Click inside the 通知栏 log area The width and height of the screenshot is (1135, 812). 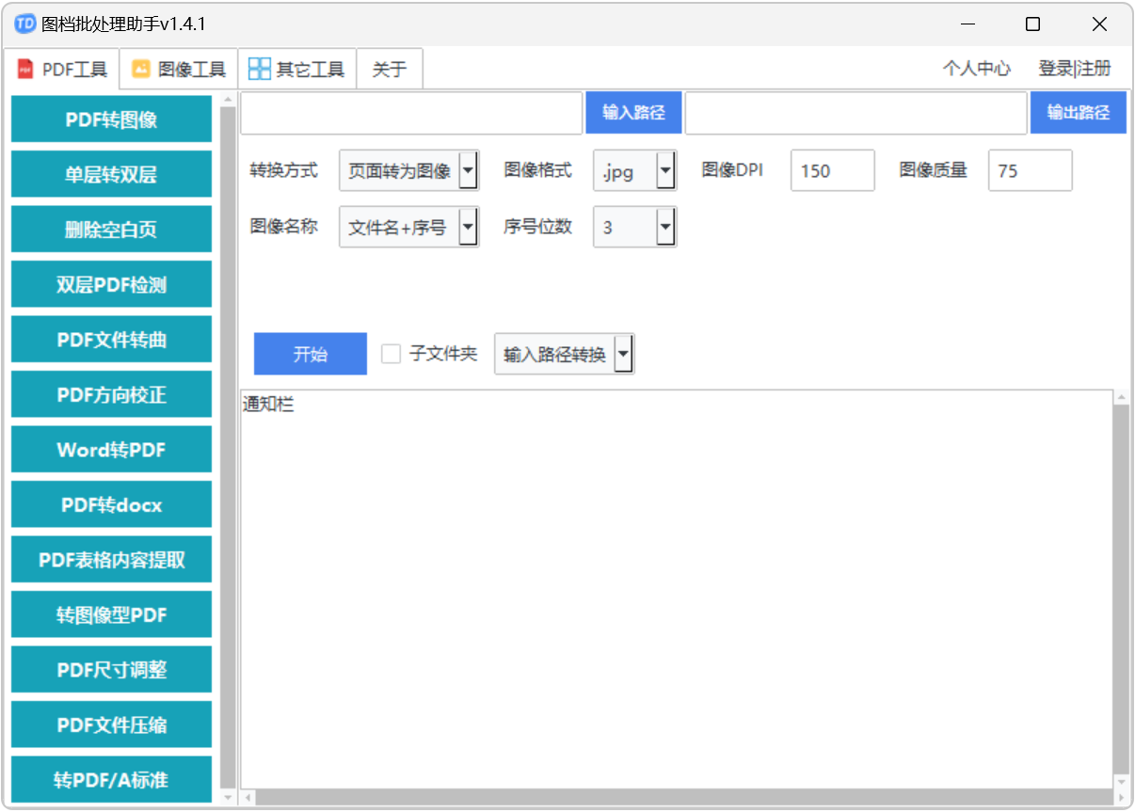pos(676,589)
